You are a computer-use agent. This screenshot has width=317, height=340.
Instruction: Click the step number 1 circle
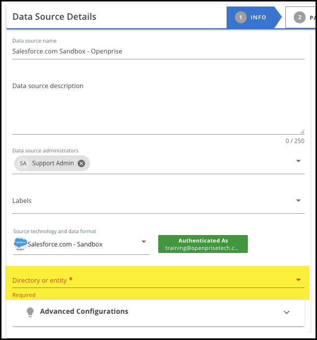click(x=241, y=17)
